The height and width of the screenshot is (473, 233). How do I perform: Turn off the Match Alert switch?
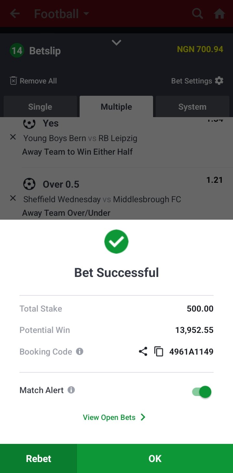click(202, 392)
